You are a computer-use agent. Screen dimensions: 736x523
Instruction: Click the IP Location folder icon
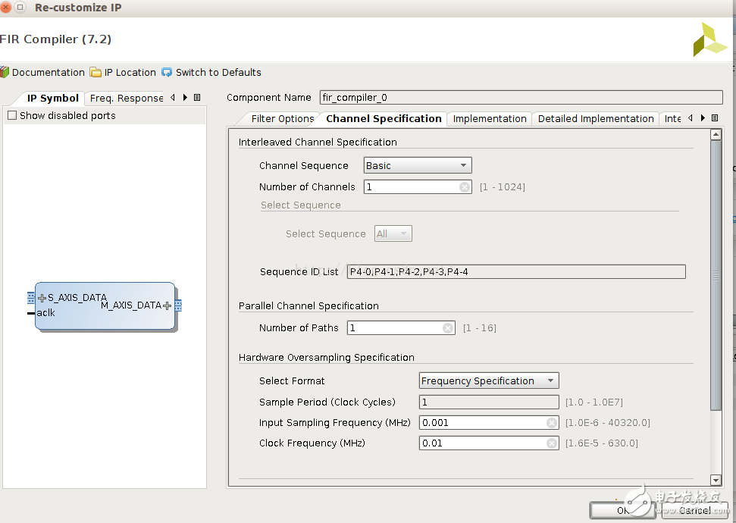tap(96, 73)
